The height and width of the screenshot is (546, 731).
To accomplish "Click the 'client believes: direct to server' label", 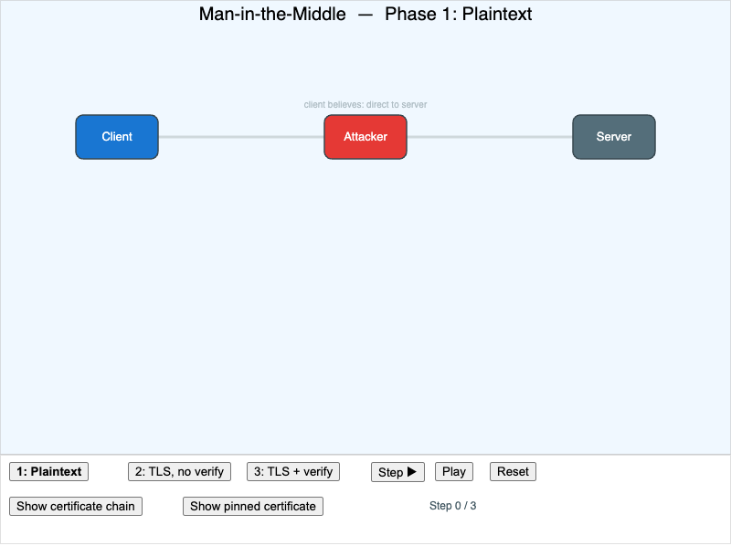I will [x=365, y=105].
